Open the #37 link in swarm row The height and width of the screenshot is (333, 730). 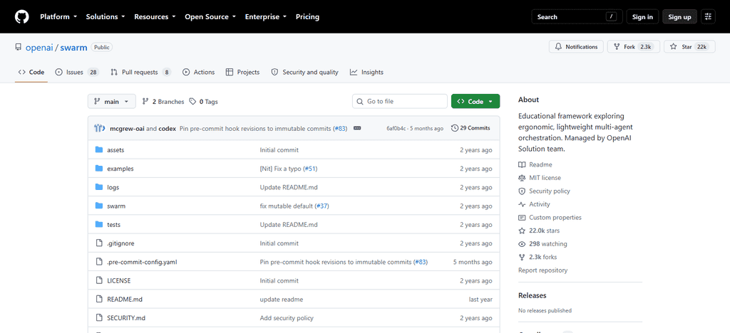[322, 206]
